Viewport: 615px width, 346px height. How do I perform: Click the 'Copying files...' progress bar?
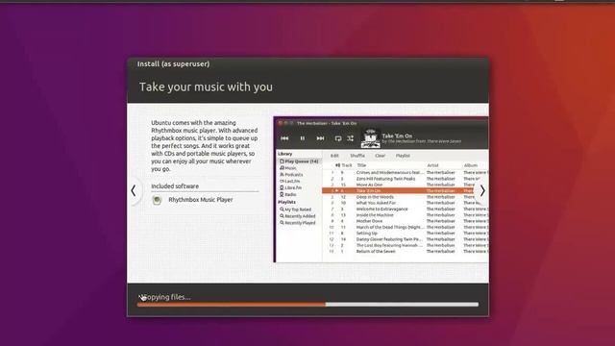pyautogui.click(x=307, y=305)
